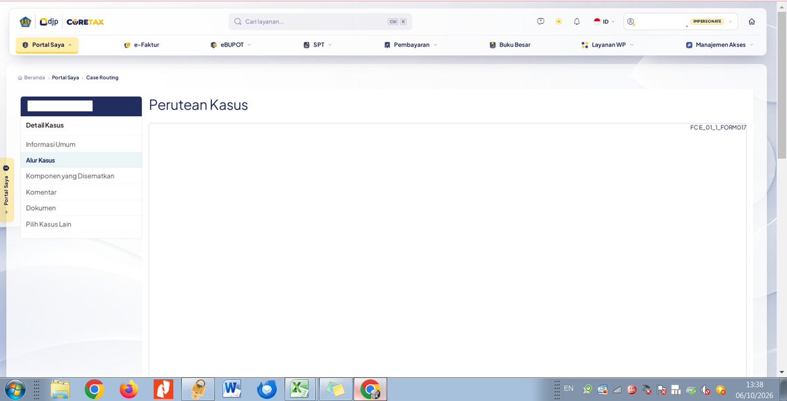Click the FCE_01_1_FORM017 form code text
This screenshot has width=787, height=401.
pyautogui.click(x=718, y=127)
